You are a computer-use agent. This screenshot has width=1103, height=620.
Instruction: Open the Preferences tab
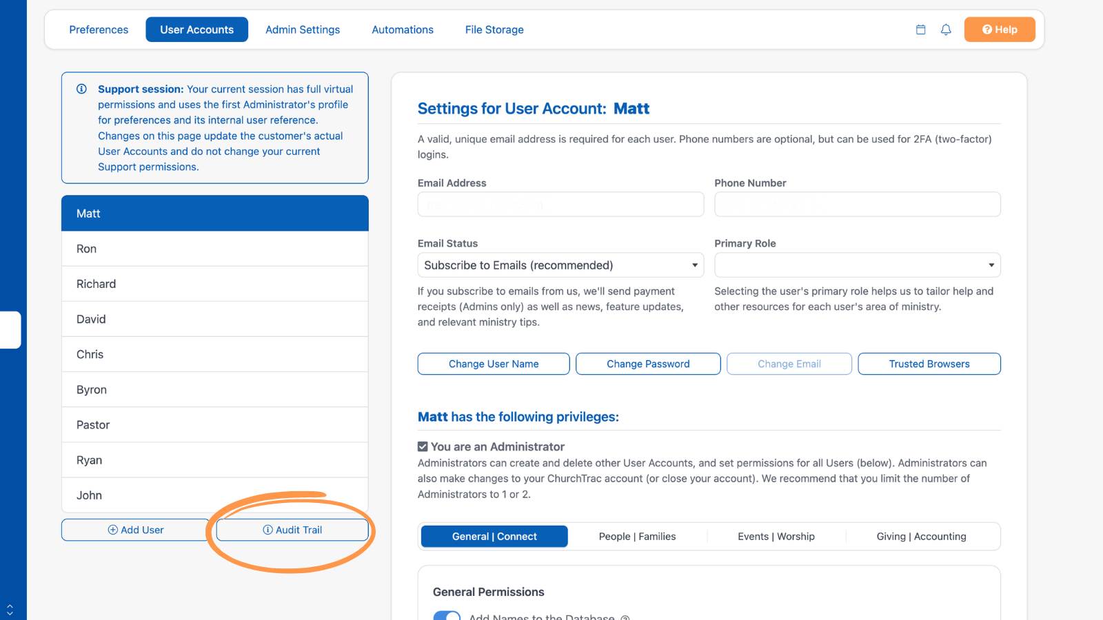99,30
